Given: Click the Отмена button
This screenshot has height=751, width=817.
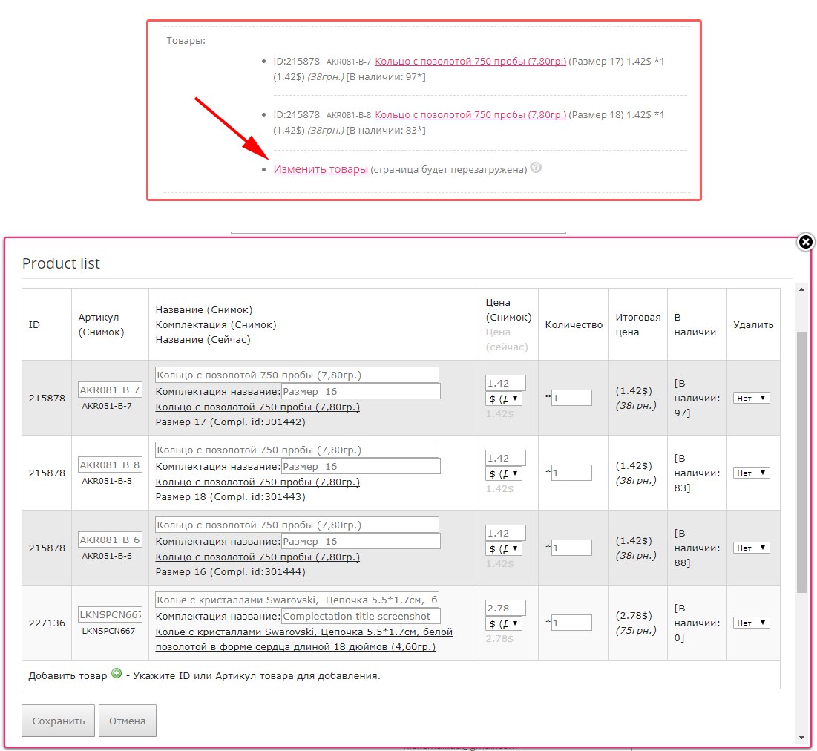Looking at the screenshot, I should pyautogui.click(x=127, y=721).
